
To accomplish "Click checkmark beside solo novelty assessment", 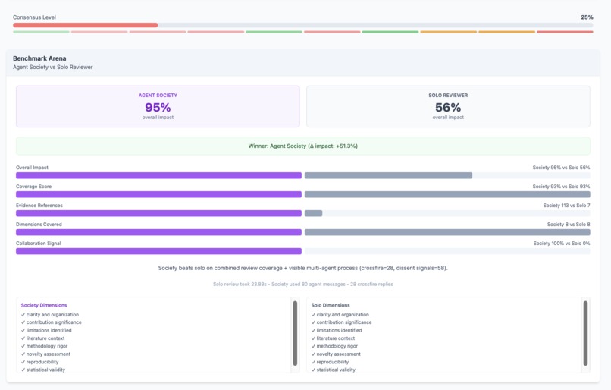I will click(313, 354).
